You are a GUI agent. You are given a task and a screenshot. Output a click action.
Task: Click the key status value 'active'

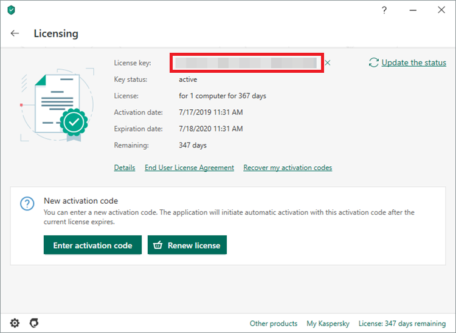click(188, 79)
